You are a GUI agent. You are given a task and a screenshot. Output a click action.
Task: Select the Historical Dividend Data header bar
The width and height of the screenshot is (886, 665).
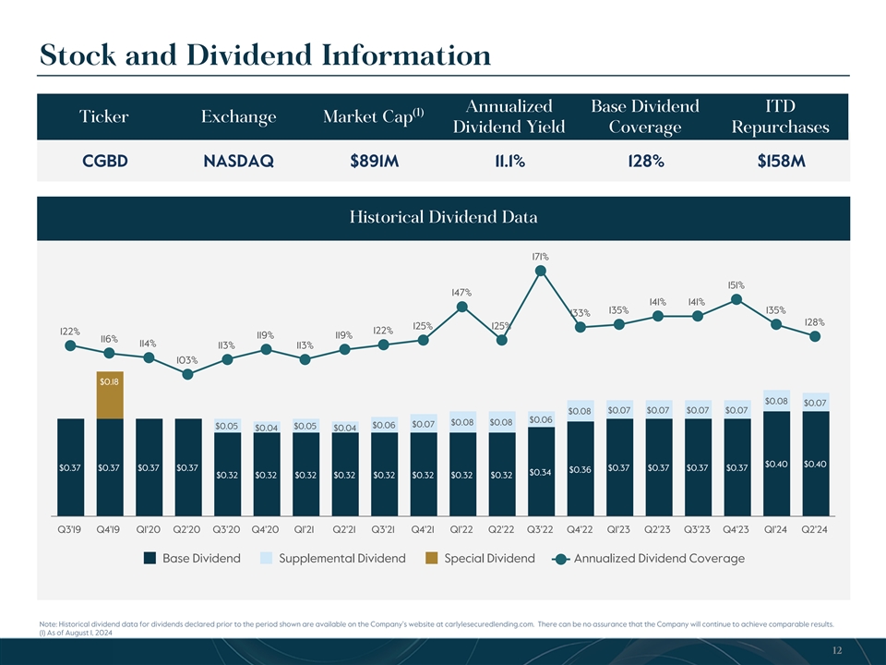coord(443,217)
